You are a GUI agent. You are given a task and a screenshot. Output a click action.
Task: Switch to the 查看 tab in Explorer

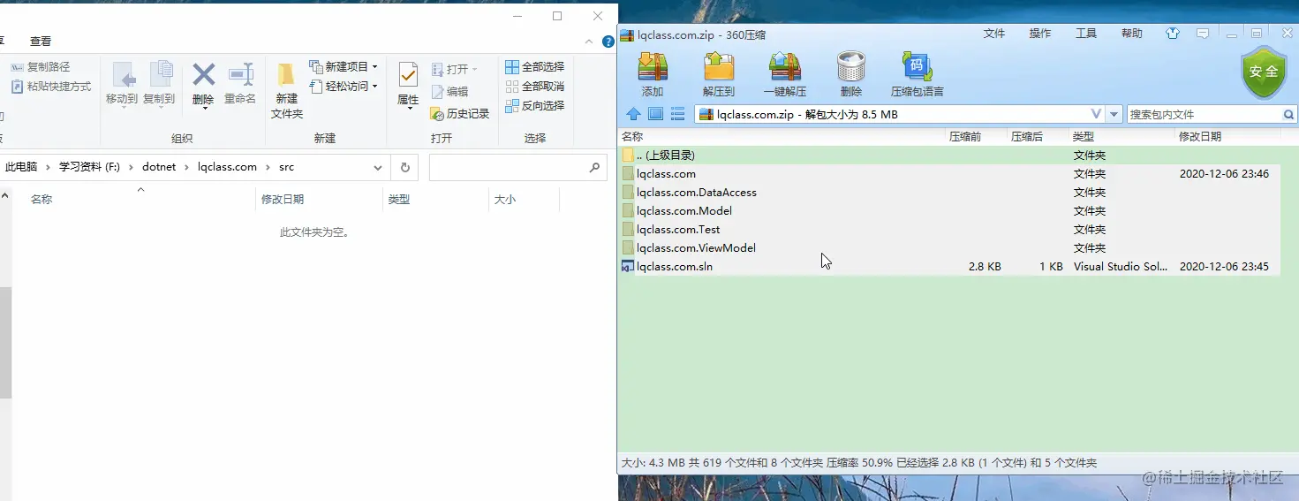41,42
